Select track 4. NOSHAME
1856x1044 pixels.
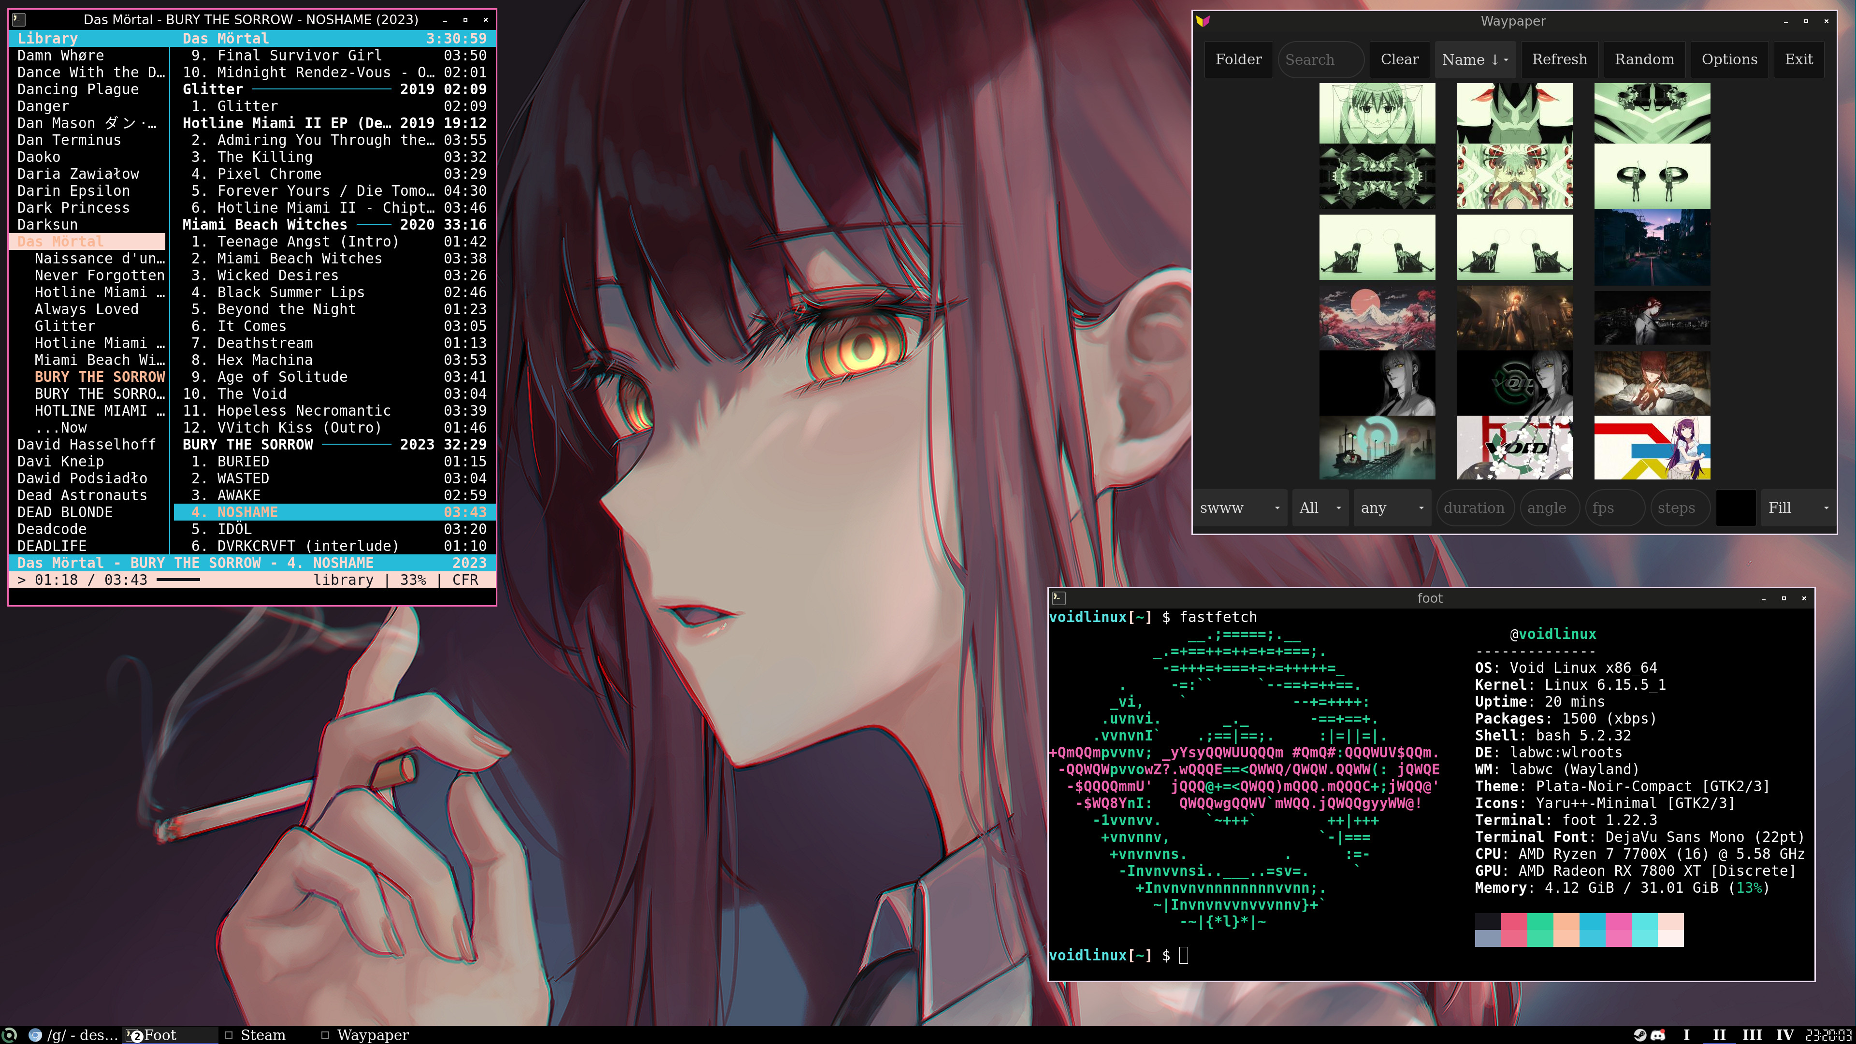click(x=334, y=512)
